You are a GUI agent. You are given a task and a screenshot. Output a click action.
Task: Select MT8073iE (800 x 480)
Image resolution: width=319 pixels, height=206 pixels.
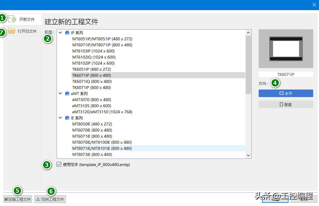coord(92,155)
